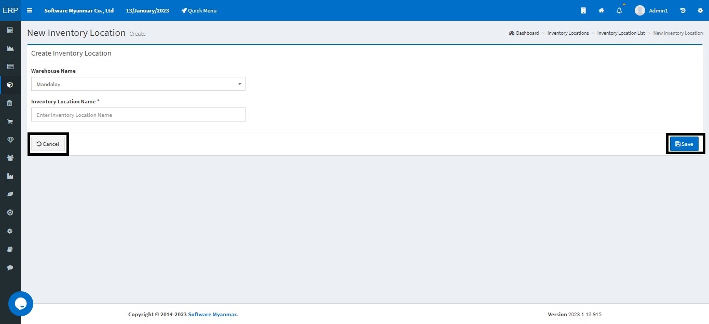The image size is (709, 324).
Task: Open the Quick Menu
Action: (x=199, y=10)
